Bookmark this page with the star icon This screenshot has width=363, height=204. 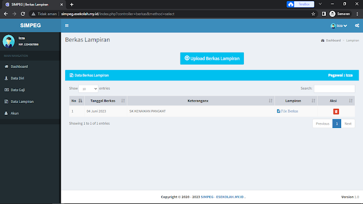[313, 14]
